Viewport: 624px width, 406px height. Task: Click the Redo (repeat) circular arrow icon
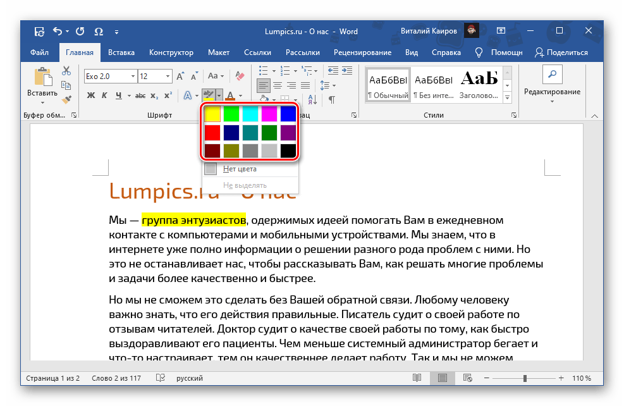tap(80, 31)
